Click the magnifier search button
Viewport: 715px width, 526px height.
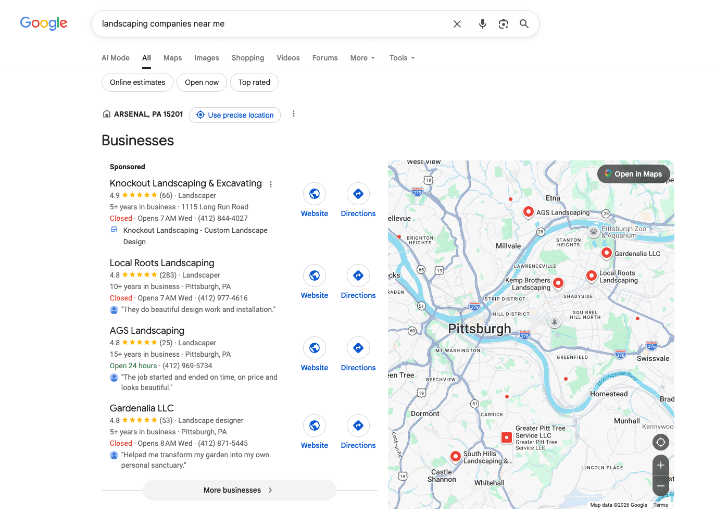tap(524, 24)
